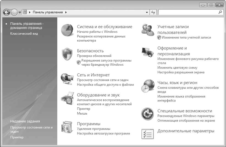Open the address bar history dropdown

(147, 12)
